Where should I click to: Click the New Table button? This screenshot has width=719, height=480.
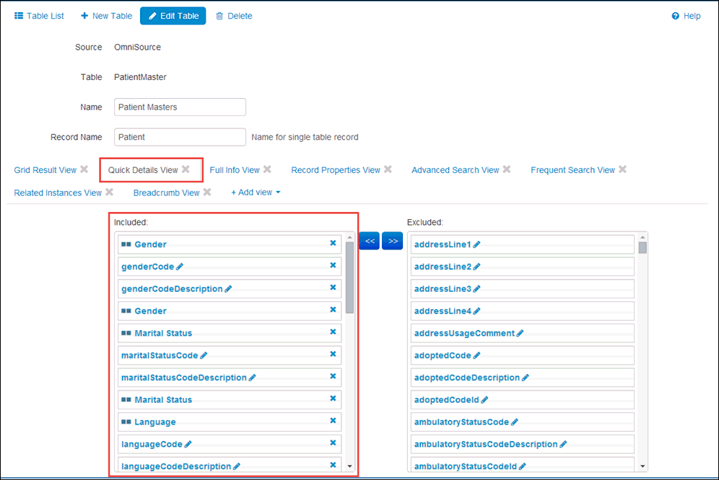pos(106,16)
